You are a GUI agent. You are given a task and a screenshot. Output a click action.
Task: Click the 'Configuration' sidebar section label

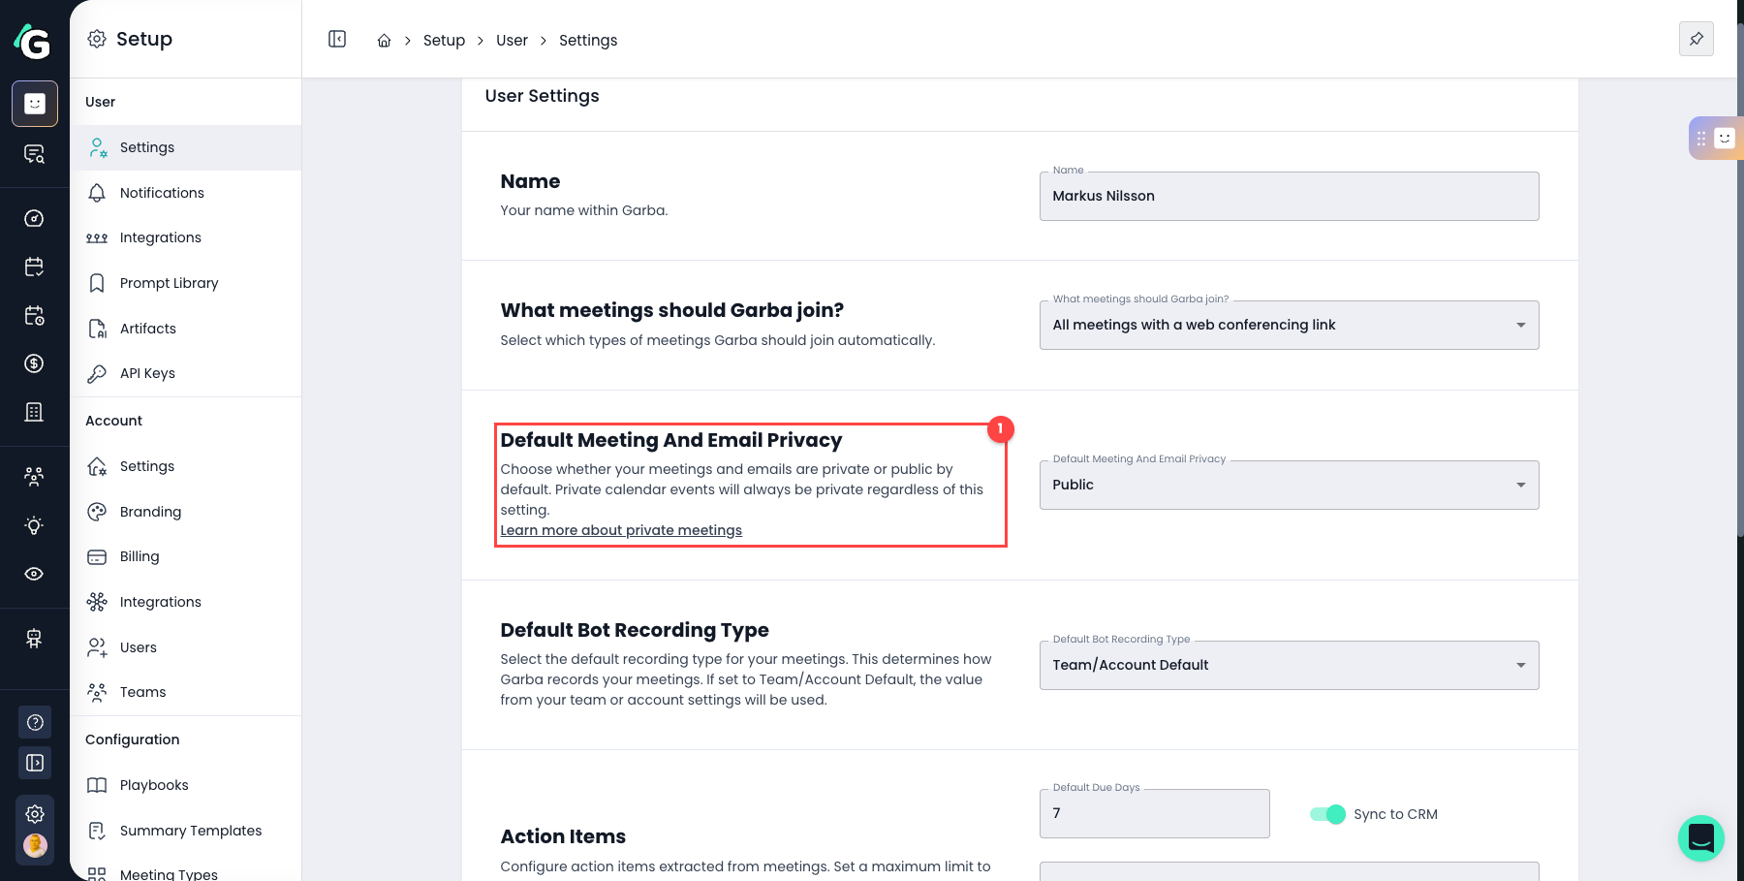(x=133, y=739)
